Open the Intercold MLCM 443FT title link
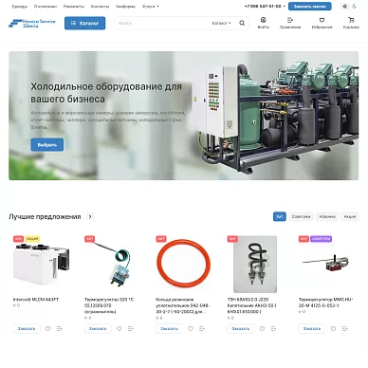368x368 pixels. (36, 300)
